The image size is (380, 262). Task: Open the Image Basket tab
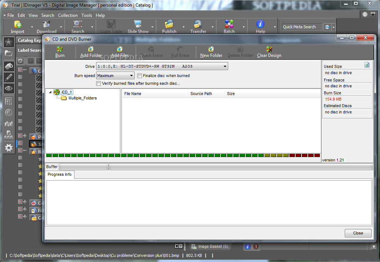click(210, 247)
